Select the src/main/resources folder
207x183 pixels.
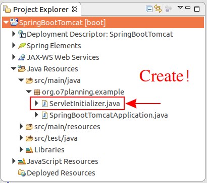(67, 127)
